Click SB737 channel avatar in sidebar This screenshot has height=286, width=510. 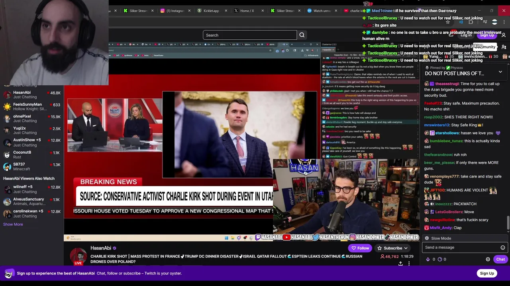coord(7,166)
